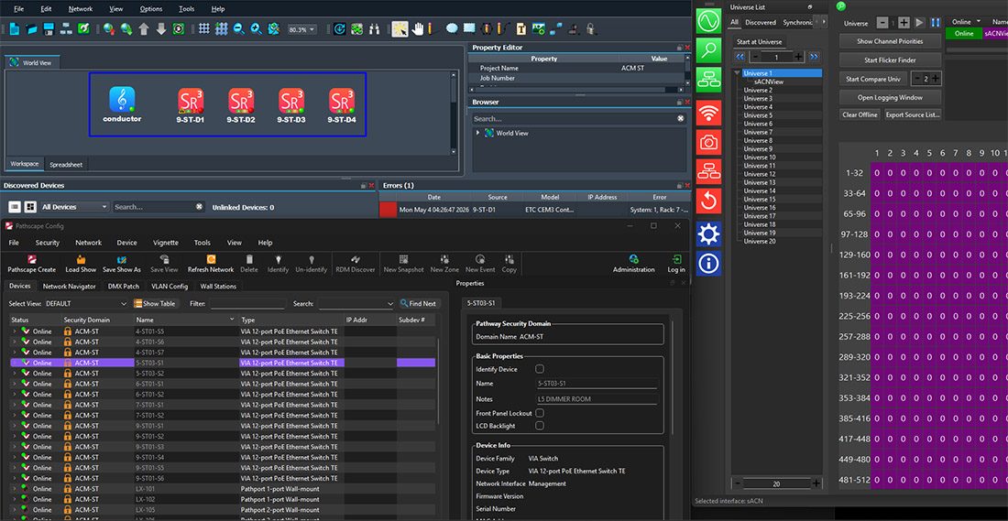
Task: Click the red wifi transmit sidebar icon
Action: 708,113
